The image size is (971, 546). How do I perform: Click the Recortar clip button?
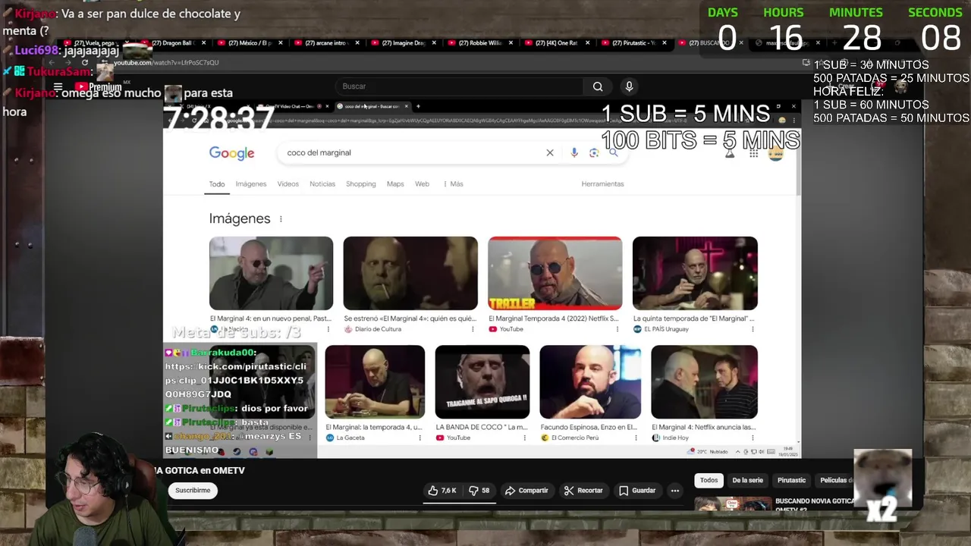583,491
